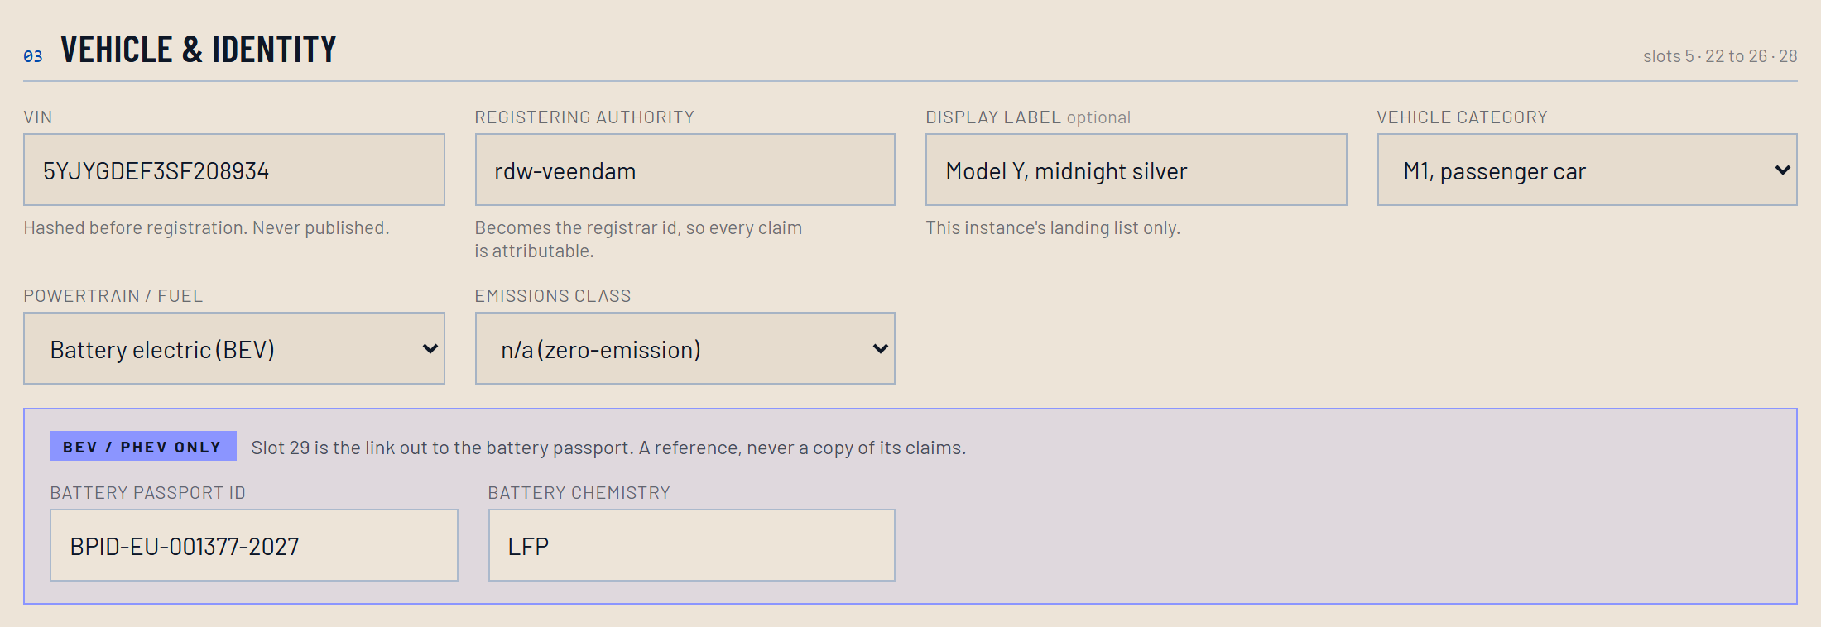This screenshot has height=627, width=1821.
Task: Click the EMISSIONS CLASS label
Action: coord(553,296)
